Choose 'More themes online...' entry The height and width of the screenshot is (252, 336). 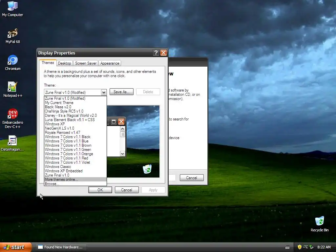coord(75,179)
